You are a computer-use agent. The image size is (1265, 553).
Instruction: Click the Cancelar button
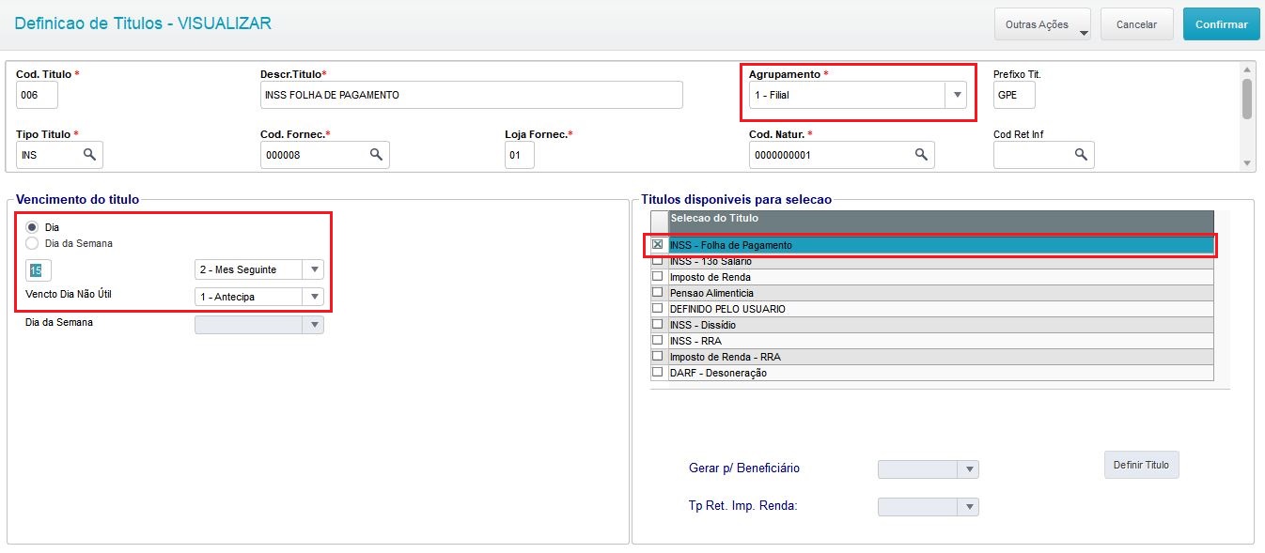point(1136,24)
